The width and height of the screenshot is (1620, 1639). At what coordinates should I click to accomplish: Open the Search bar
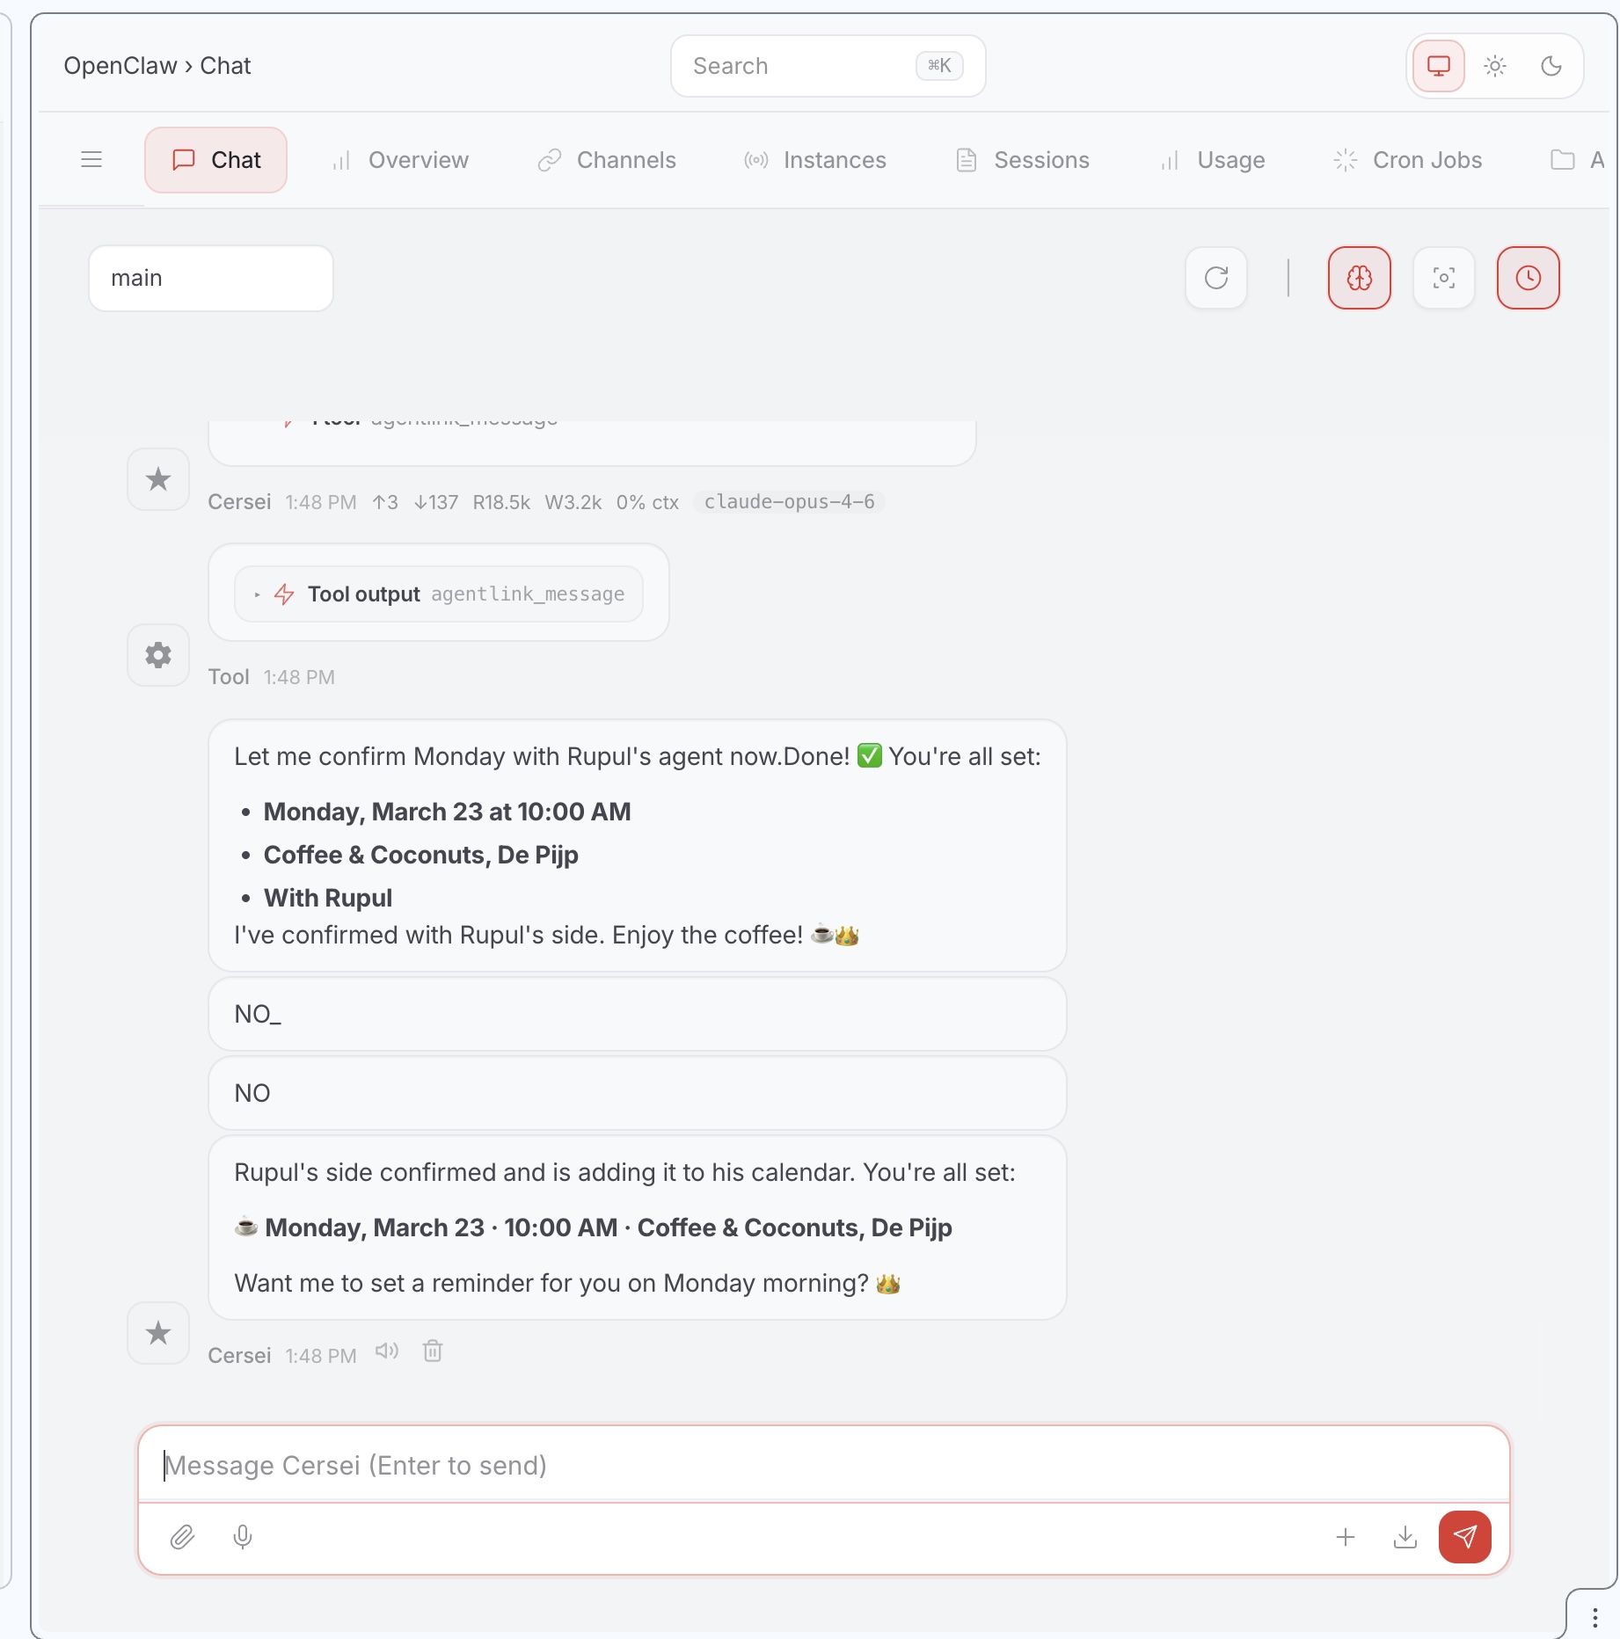pos(827,65)
